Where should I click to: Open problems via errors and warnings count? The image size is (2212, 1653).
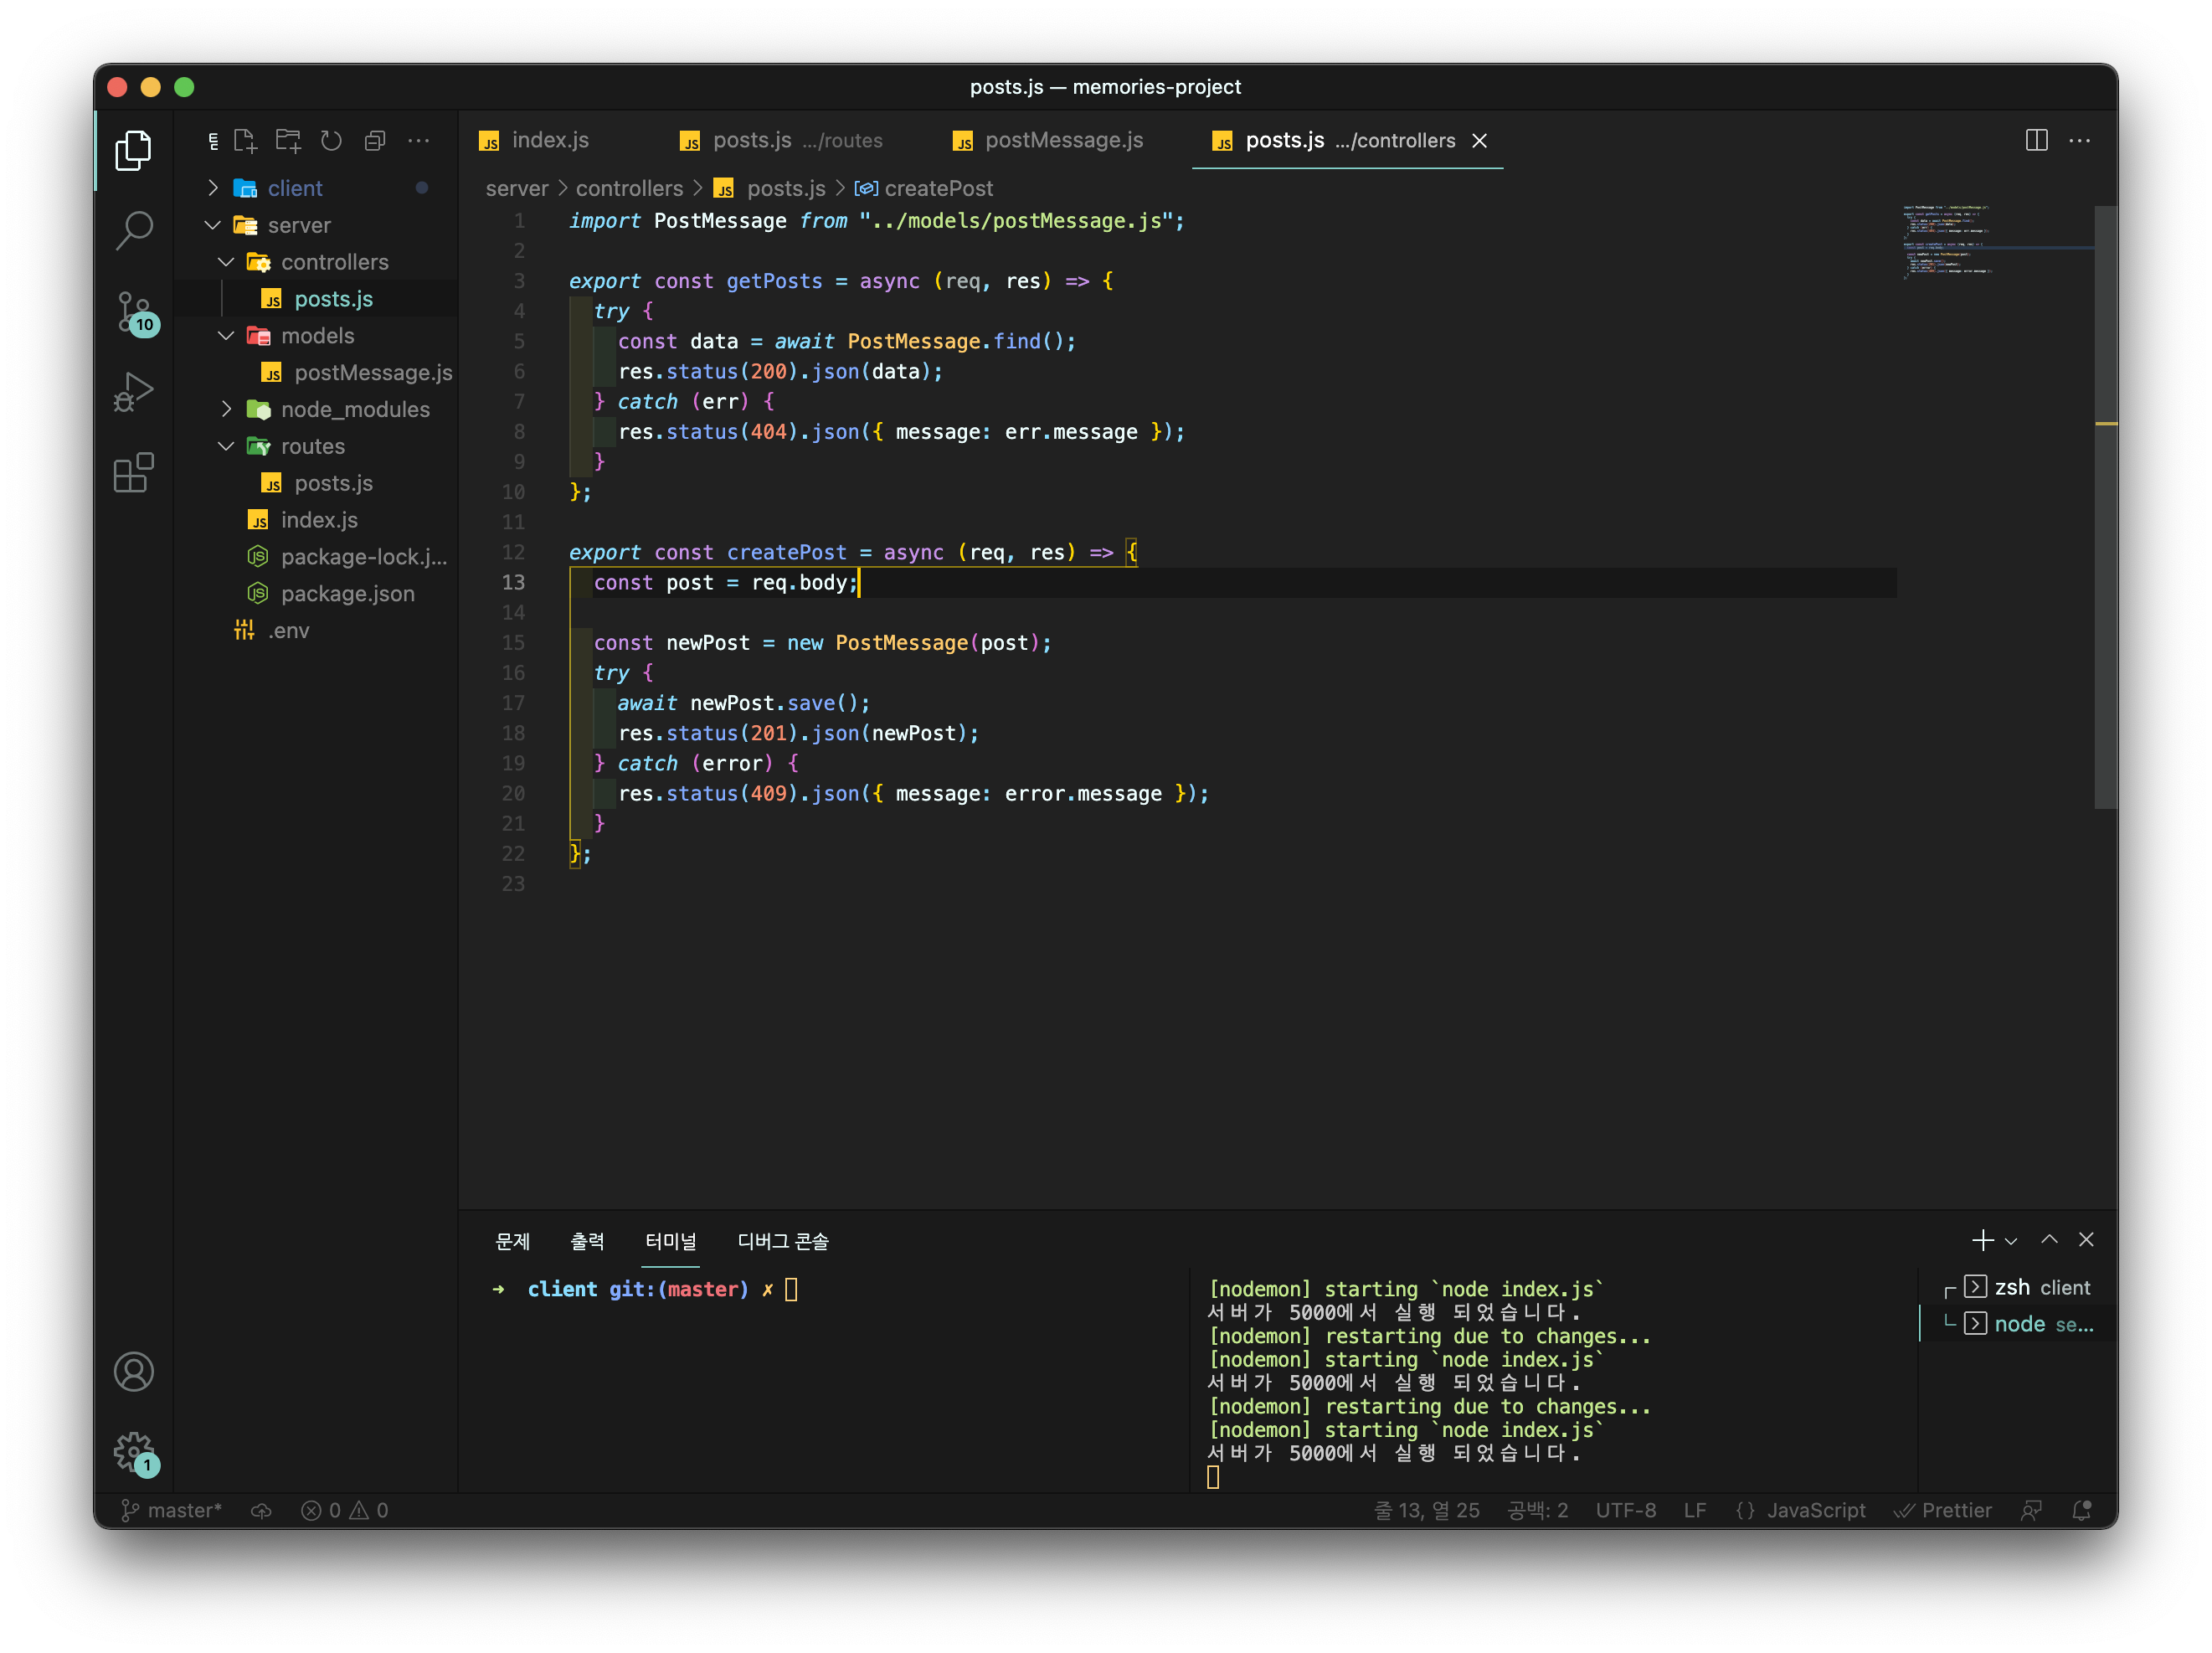[x=344, y=1510]
